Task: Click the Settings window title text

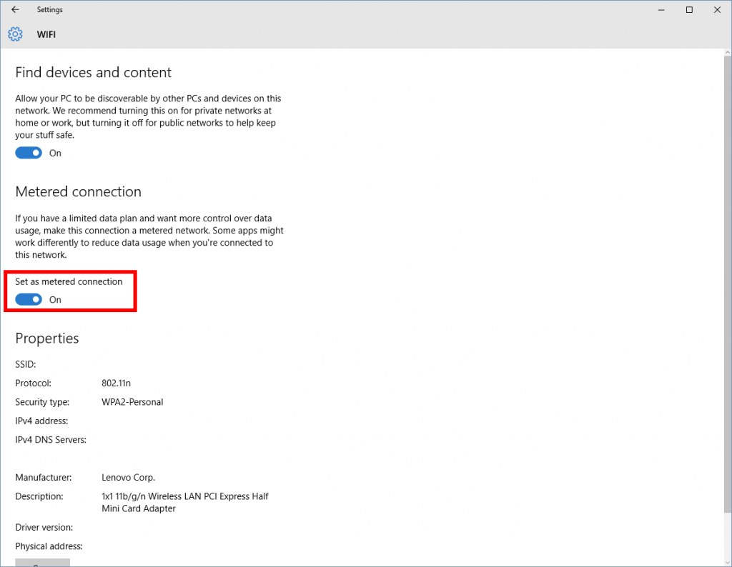Action: (x=50, y=10)
